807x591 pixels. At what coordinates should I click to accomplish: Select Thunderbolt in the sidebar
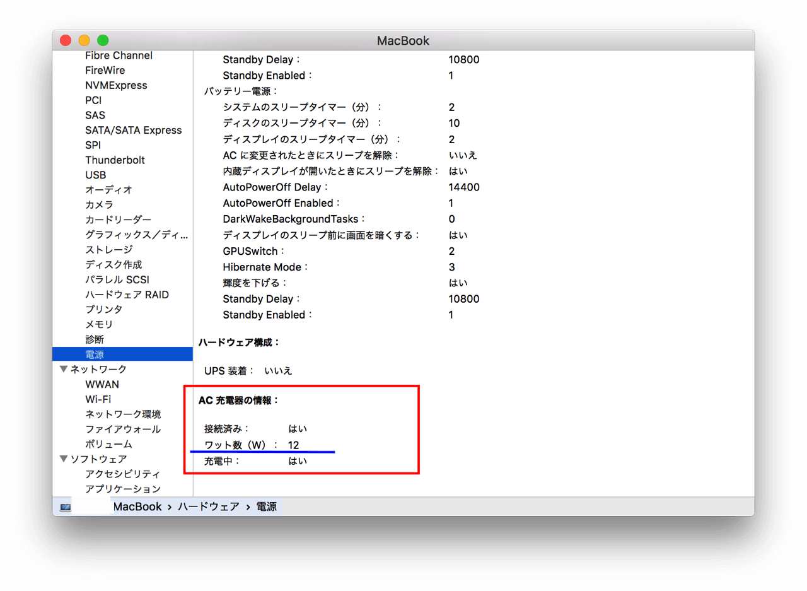(115, 160)
